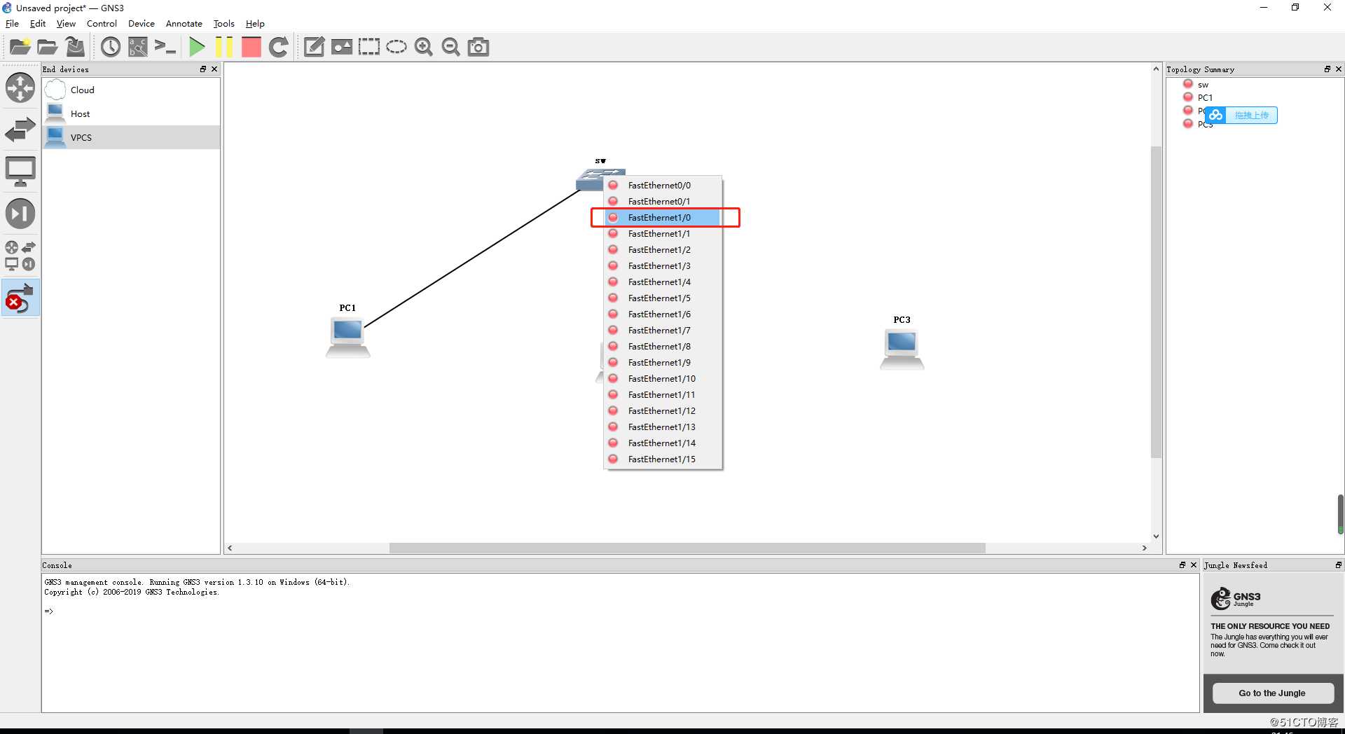The width and height of the screenshot is (1345, 734).
Task: Toggle show interface labels icon
Action: (138, 47)
